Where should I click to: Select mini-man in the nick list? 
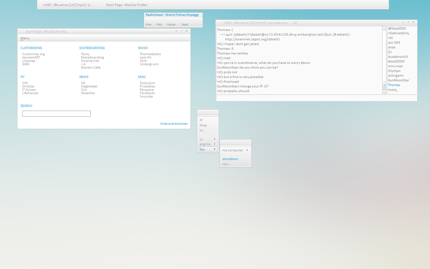click(x=395, y=66)
